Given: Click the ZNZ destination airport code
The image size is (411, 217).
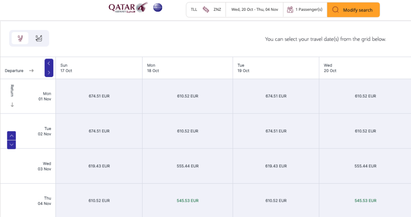Looking at the screenshot, I should click(x=217, y=10).
